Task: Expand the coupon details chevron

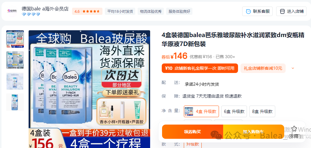Action: pyautogui.click(x=293, y=69)
